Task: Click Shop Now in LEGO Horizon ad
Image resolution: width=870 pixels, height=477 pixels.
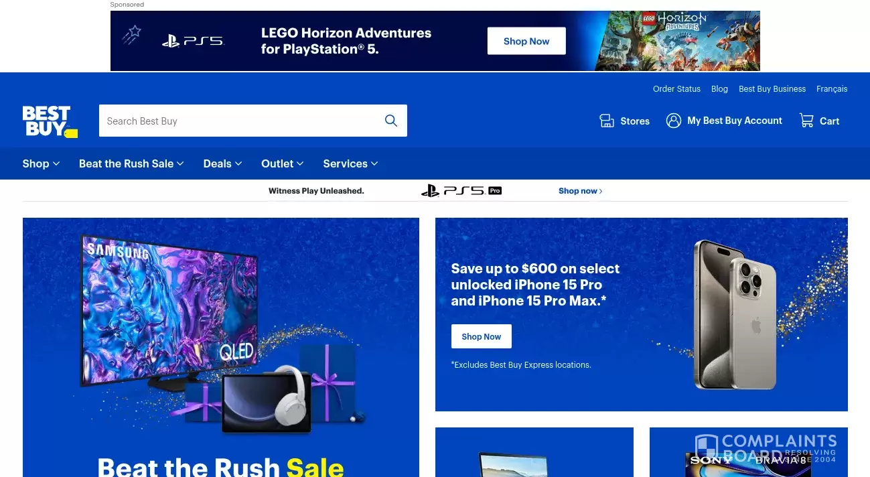Action: click(526, 41)
